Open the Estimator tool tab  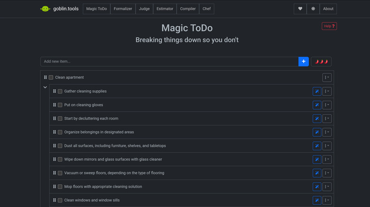point(165,9)
